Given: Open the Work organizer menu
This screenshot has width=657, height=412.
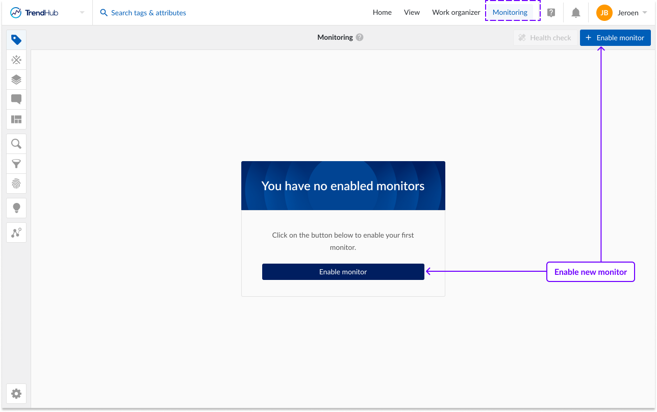Looking at the screenshot, I should click(456, 13).
